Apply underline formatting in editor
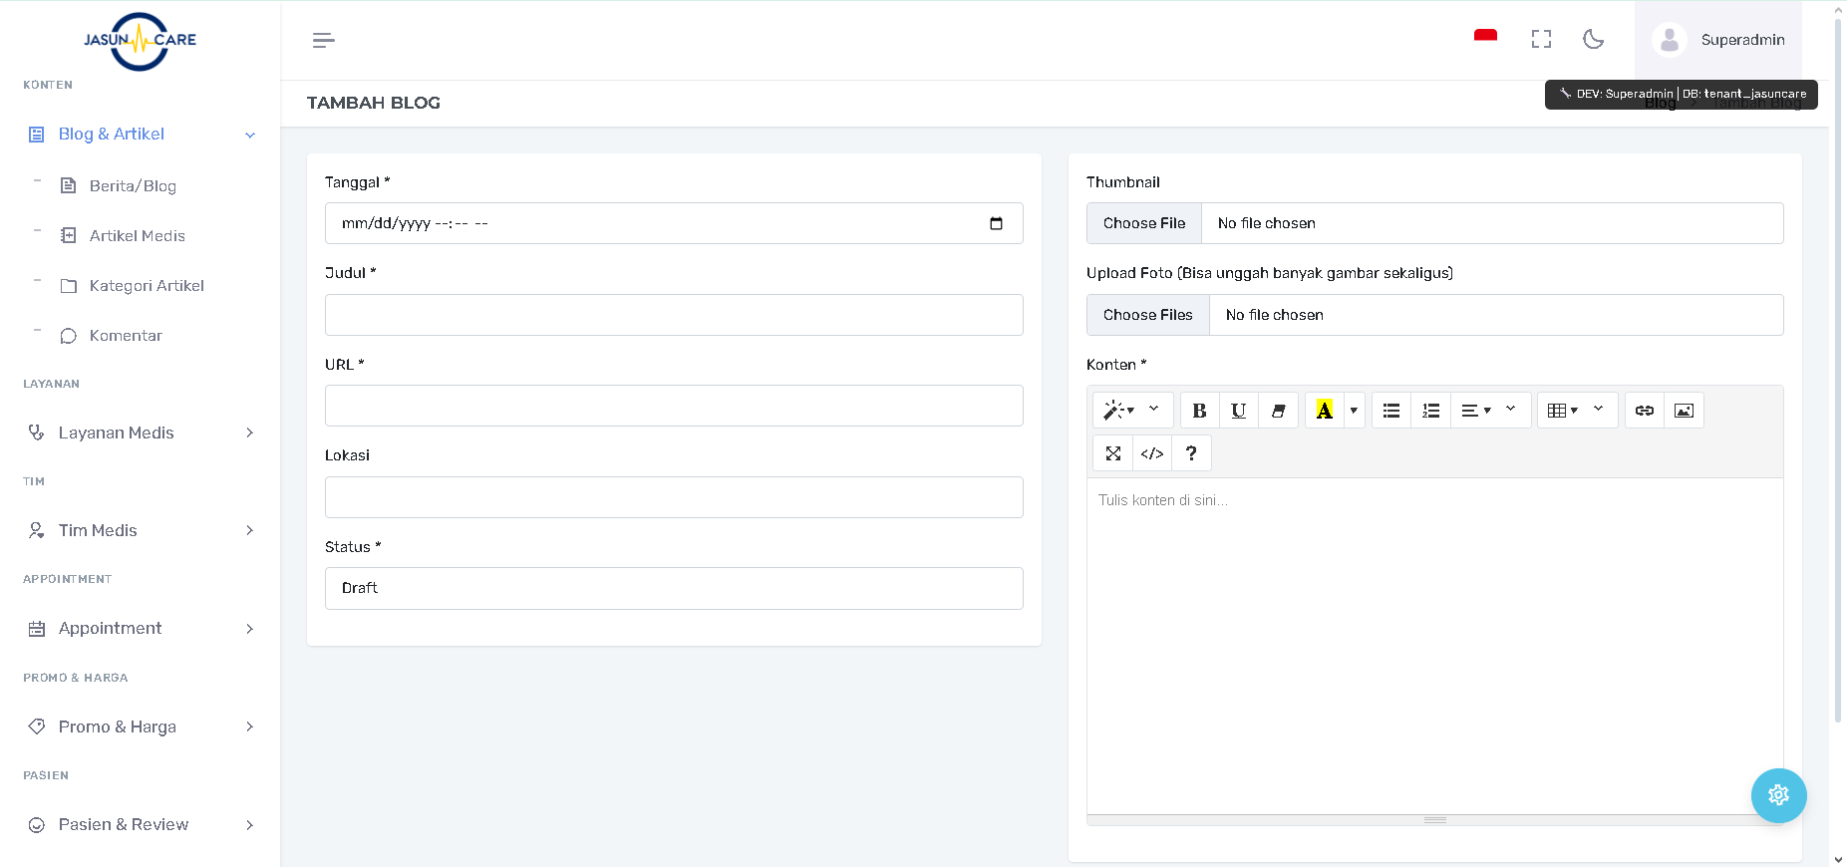Image resolution: width=1847 pixels, height=867 pixels. click(1238, 411)
